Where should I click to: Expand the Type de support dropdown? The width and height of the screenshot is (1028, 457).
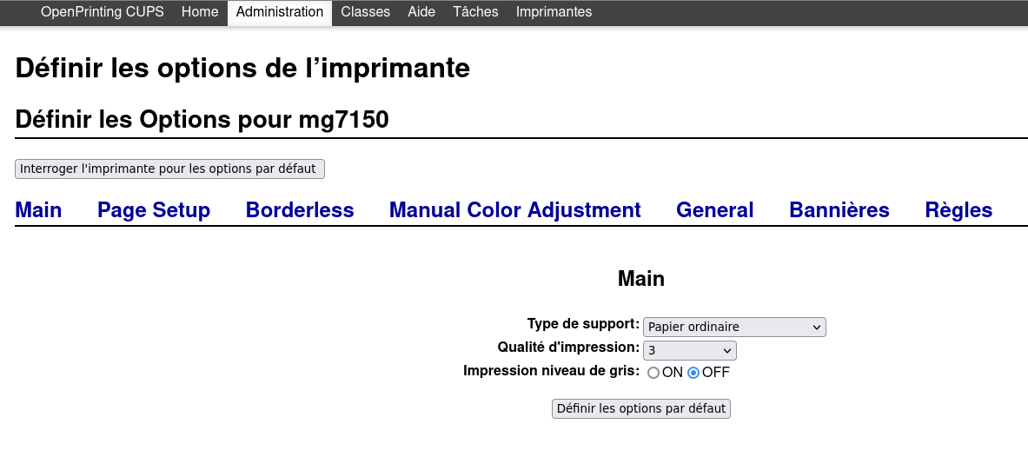733,327
